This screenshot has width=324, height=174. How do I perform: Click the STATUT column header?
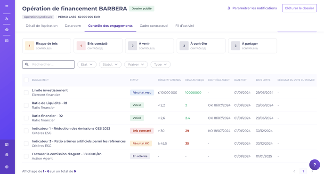(134, 80)
